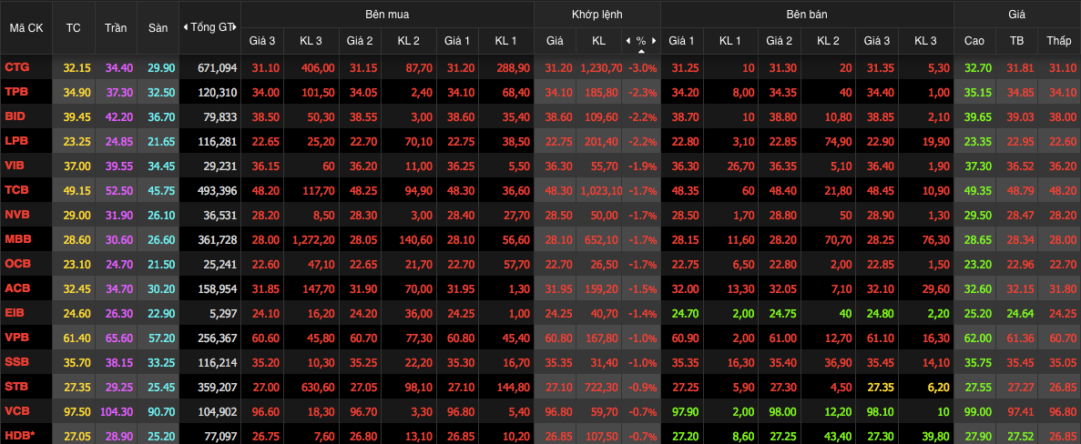This screenshot has width=1081, height=444.
Task: Click the MBB ticker symbol
Action: (17, 239)
